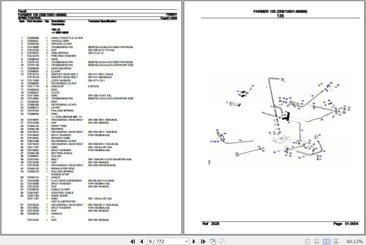Switch to continuous scrolling page view
Viewport: 366px width, 245px height.
coord(317,241)
